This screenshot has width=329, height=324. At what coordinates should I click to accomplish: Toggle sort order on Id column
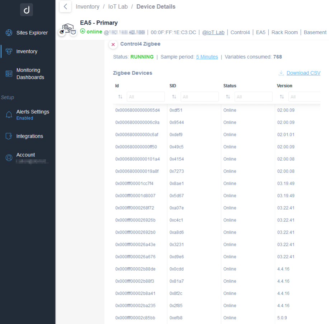pyautogui.click(x=120, y=97)
